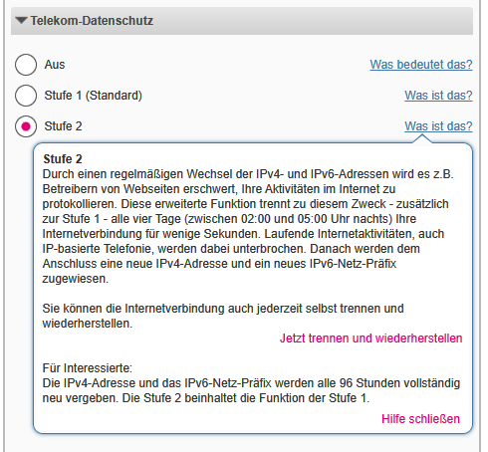Click the Stufe 2 option label
The width and height of the screenshot is (488, 452).
[x=63, y=126]
